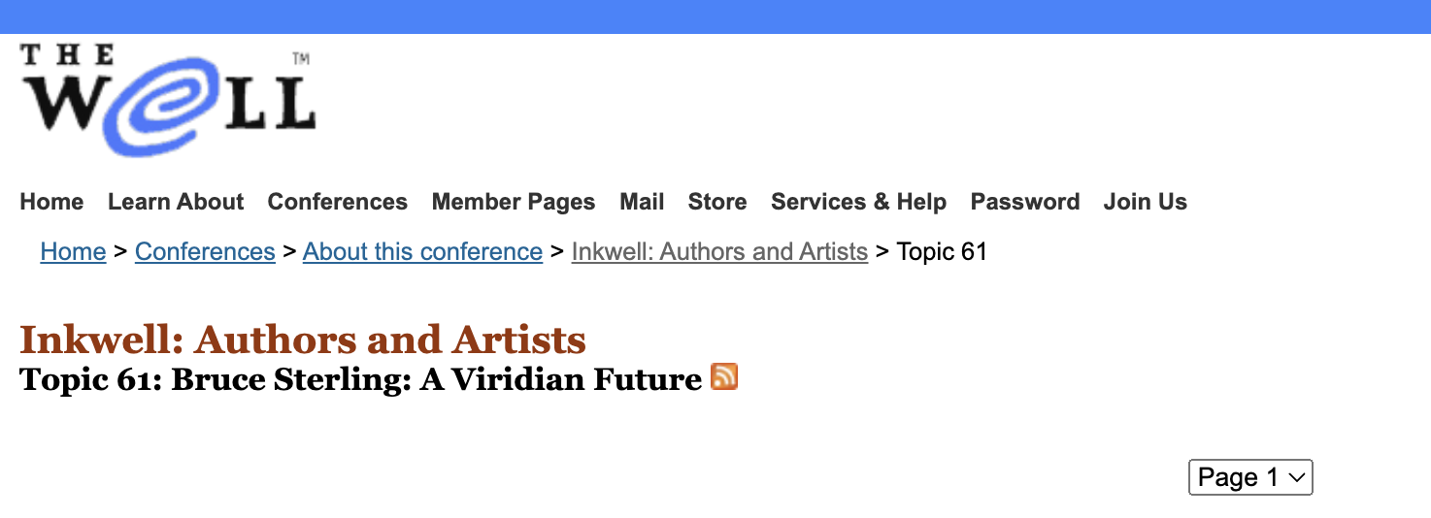Open the Page 1 dropdown
1431x518 pixels.
1250,477
